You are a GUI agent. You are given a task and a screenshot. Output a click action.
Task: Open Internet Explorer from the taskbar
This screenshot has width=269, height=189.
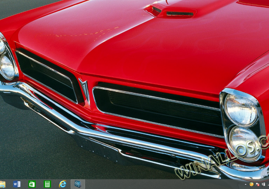[63, 184]
